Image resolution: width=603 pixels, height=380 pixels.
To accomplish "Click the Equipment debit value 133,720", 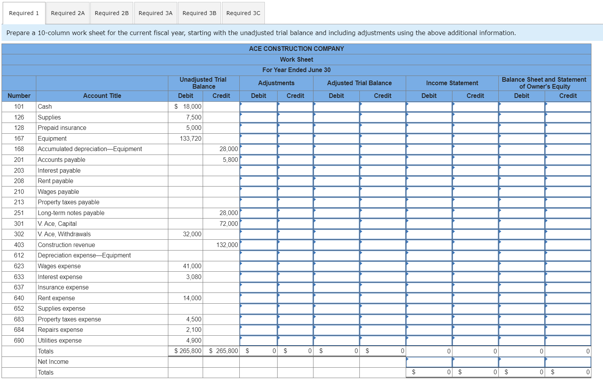I will coord(191,138).
